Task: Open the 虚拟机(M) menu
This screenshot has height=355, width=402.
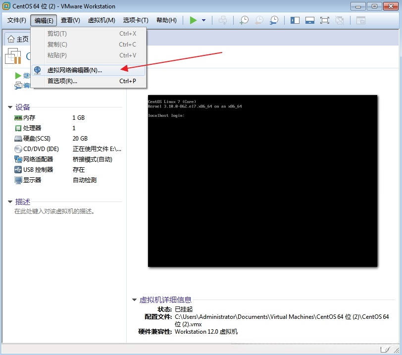Action: 101,20
